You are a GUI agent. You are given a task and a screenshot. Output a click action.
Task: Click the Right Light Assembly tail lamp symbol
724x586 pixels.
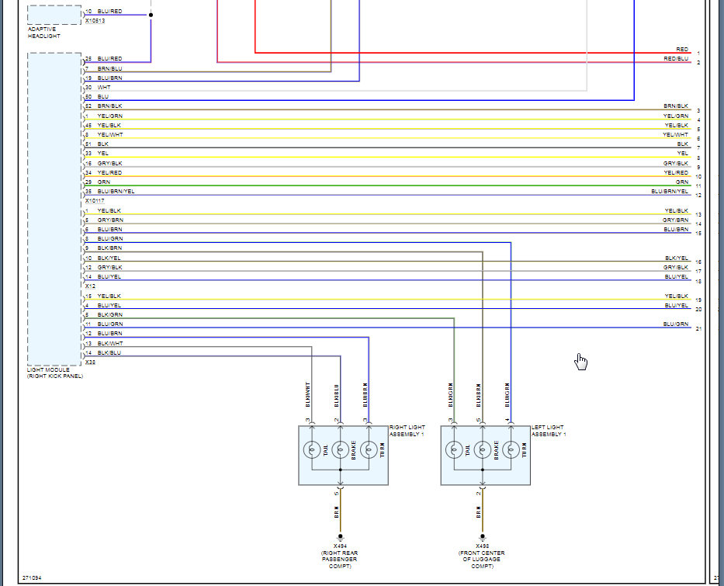312,449
